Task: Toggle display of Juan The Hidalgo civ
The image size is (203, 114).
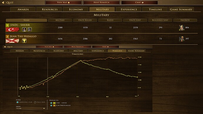Action: tap(51, 105)
